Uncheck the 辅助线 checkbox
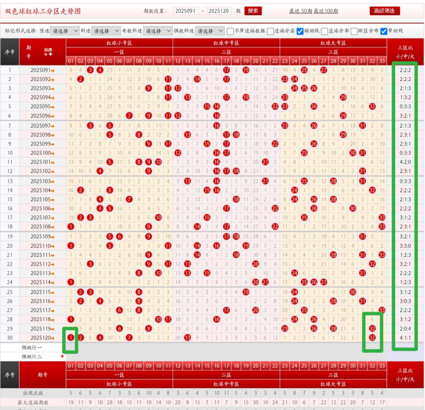 click(x=300, y=31)
